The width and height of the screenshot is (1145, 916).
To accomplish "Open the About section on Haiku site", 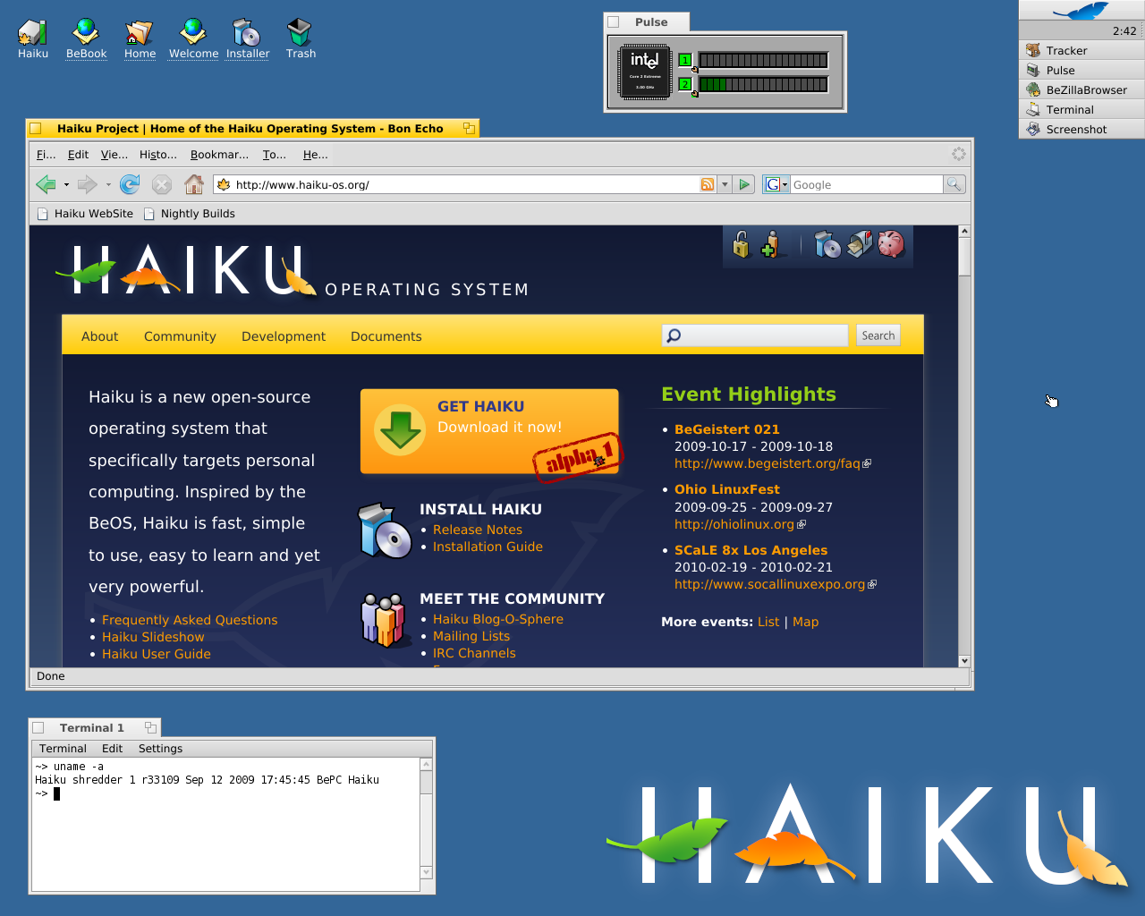I will pyautogui.click(x=99, y=336).
